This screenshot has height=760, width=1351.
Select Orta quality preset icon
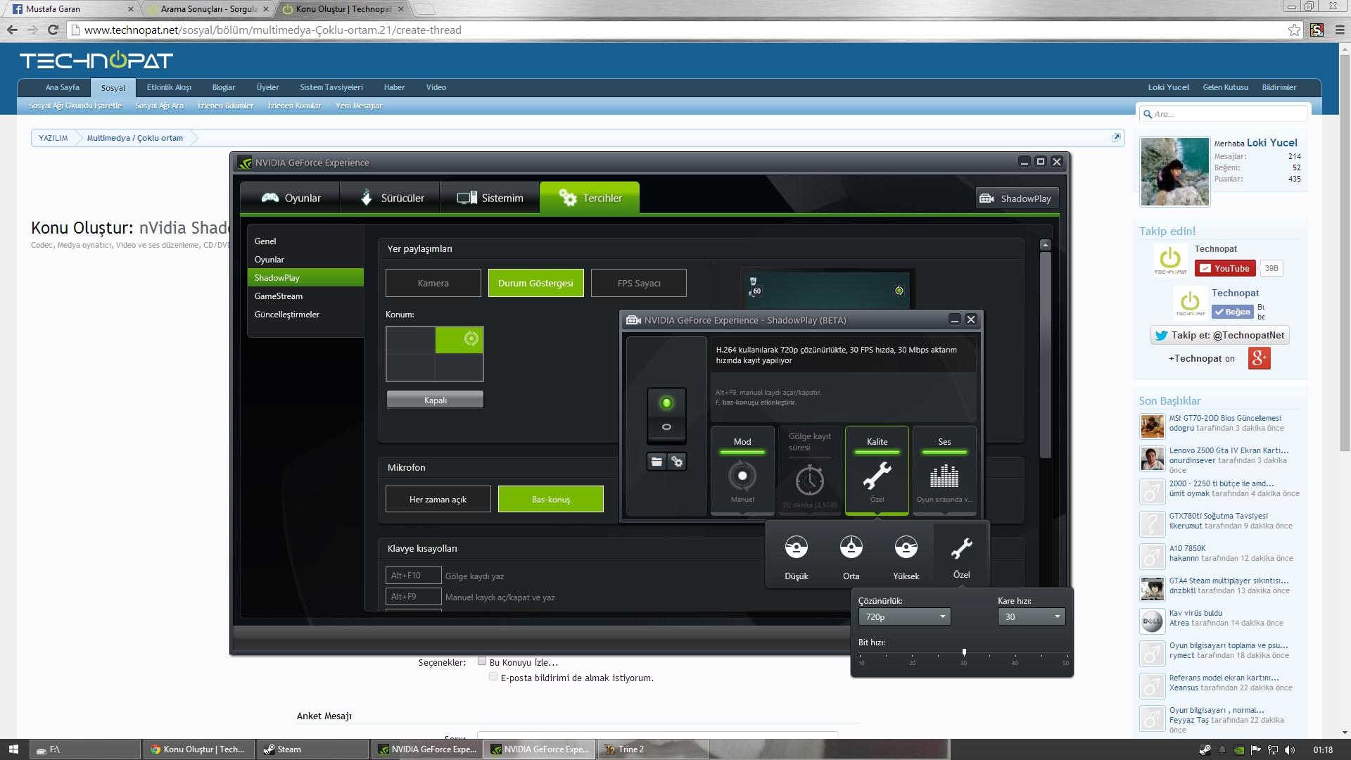(851, 547)
